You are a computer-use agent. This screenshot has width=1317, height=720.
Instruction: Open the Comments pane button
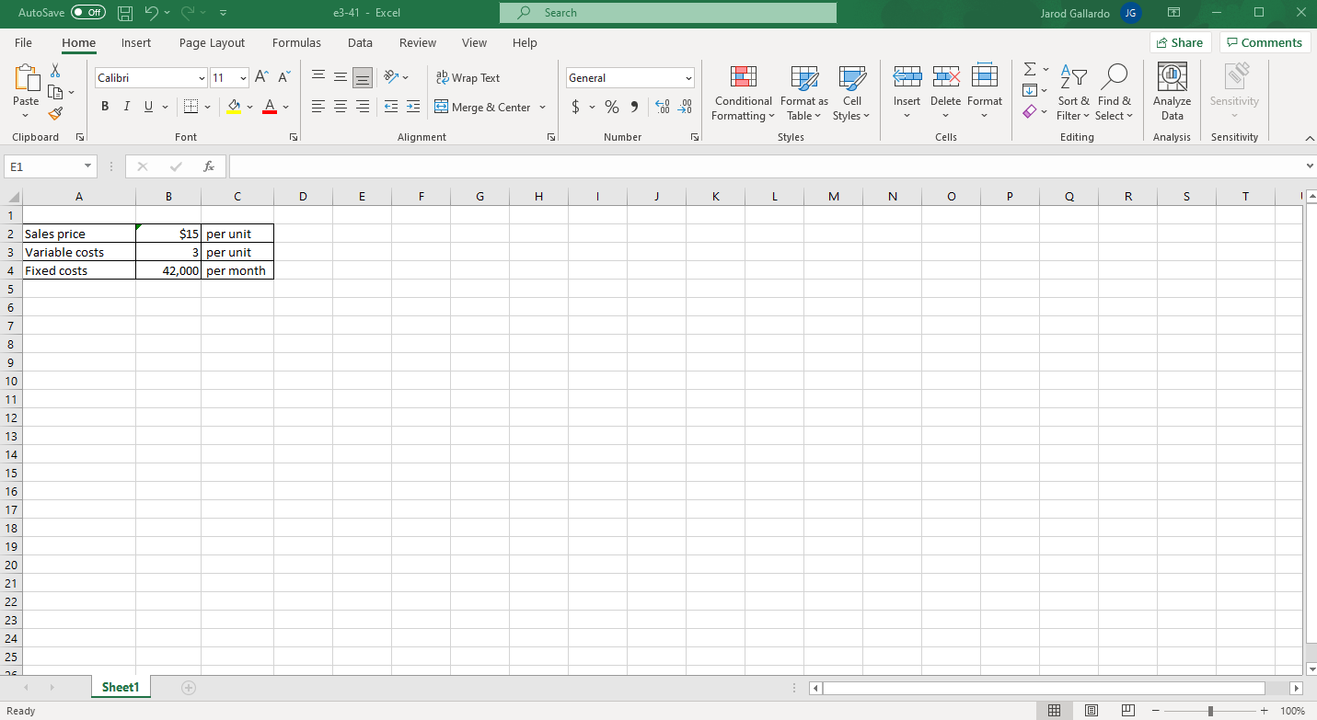(1265, 42)
